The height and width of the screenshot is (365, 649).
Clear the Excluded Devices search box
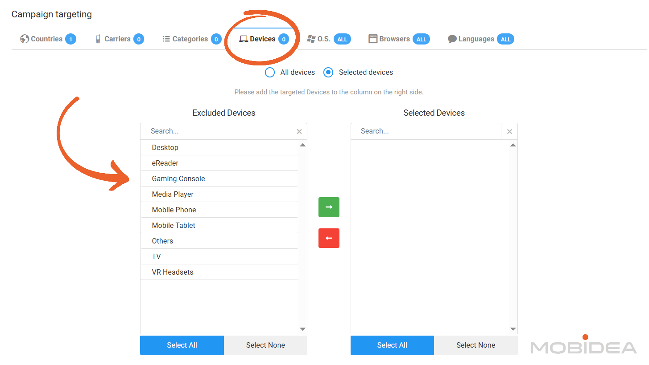click(x=299, y=131)
